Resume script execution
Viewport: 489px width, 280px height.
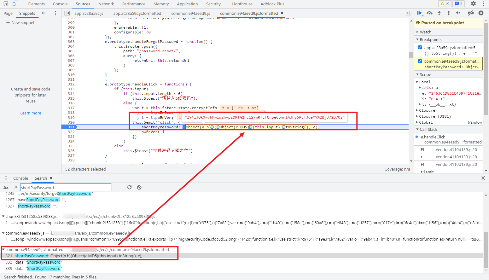click(420, 13)
